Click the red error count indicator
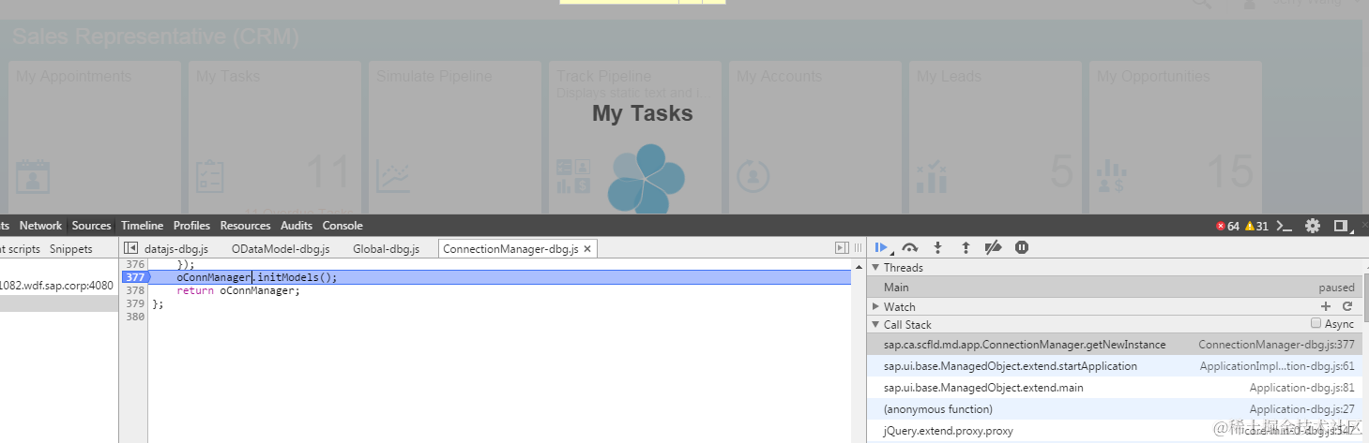This screenshot has width=1369, height=443. pyautogui.click(x=1227, y=226)
